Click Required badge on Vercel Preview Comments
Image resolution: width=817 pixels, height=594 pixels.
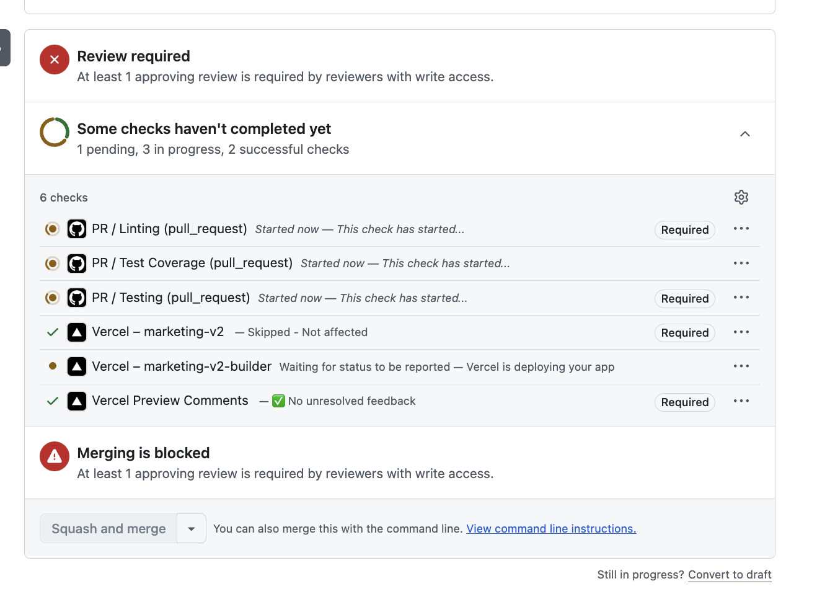pos(685,402)
